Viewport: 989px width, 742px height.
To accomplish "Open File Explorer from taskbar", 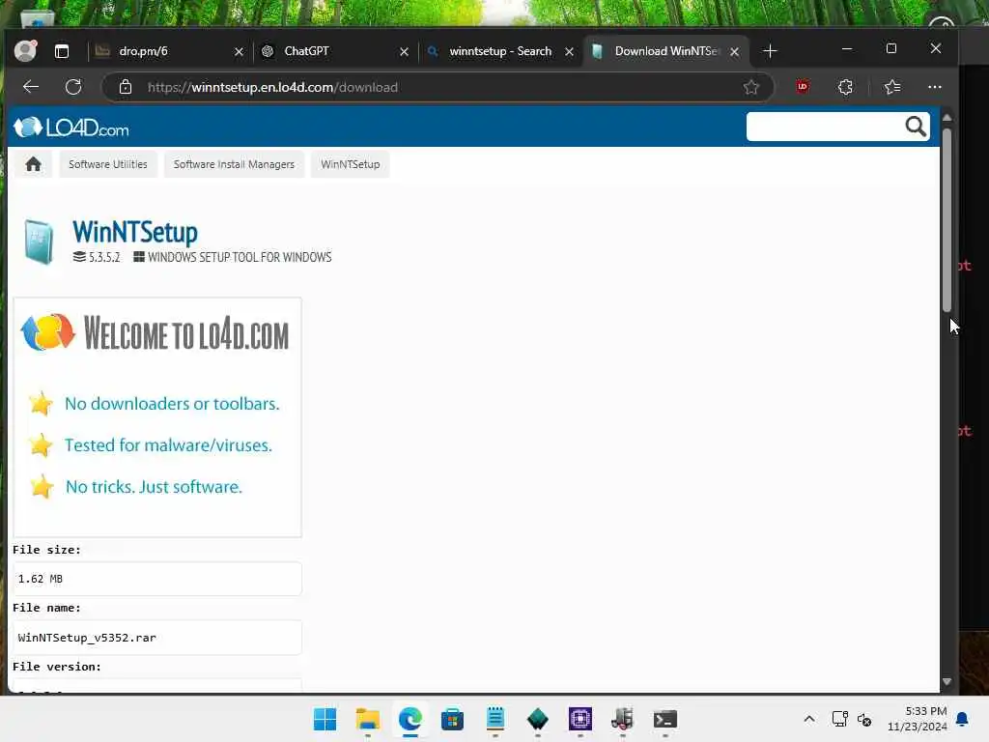I will [368, 719].
